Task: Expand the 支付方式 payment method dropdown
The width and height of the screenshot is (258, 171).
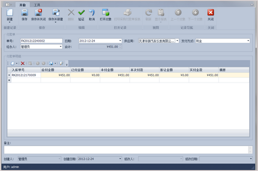Action: click(x=248, y=41)
